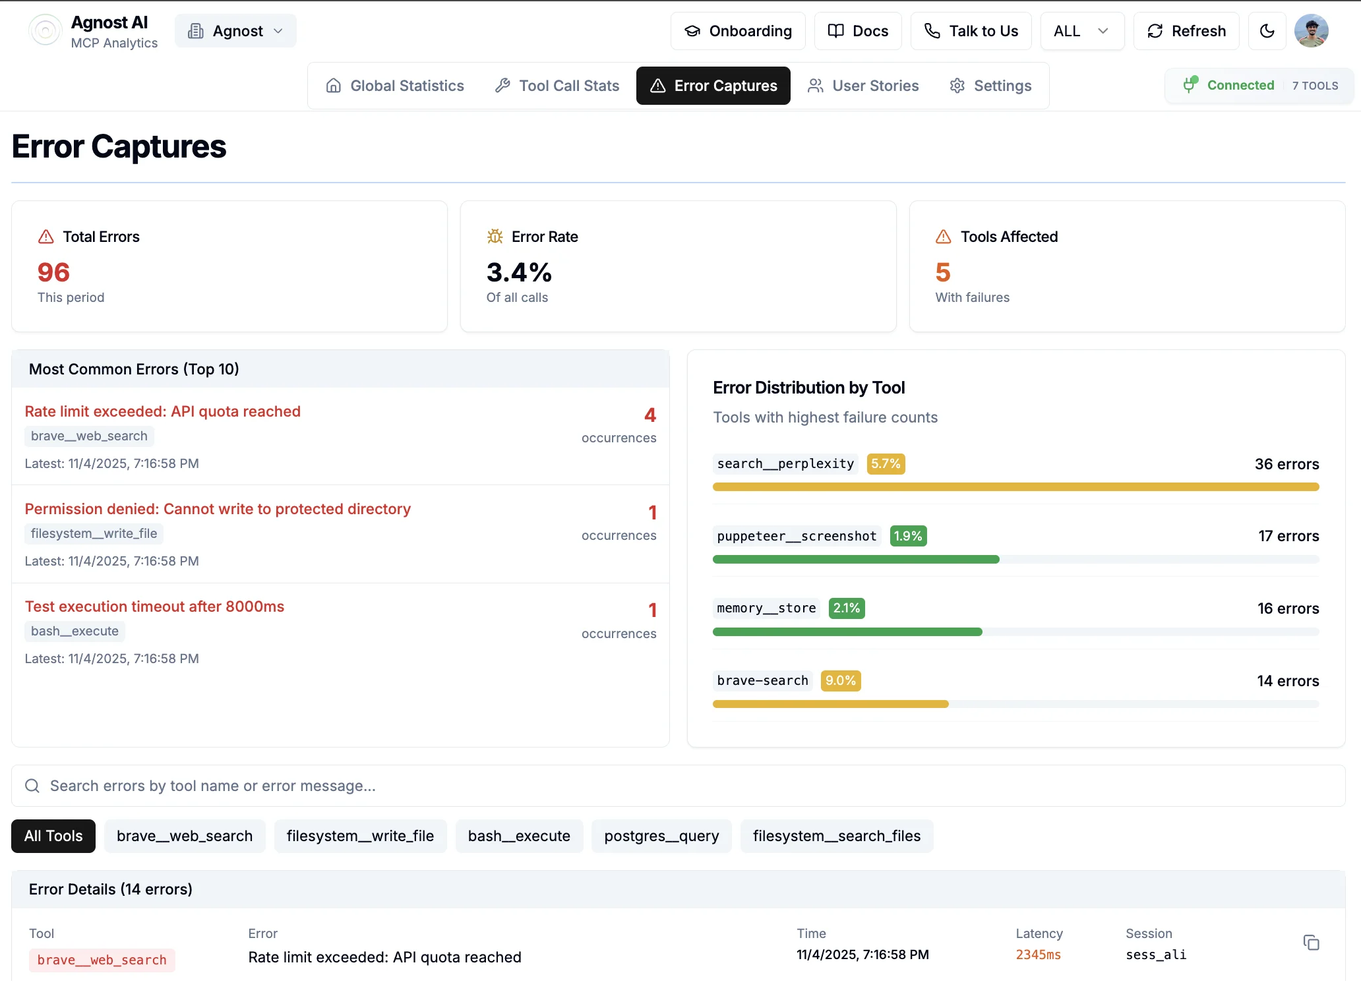Open the User Stories tab
The image size is (1361, 998).
(863, 86)
